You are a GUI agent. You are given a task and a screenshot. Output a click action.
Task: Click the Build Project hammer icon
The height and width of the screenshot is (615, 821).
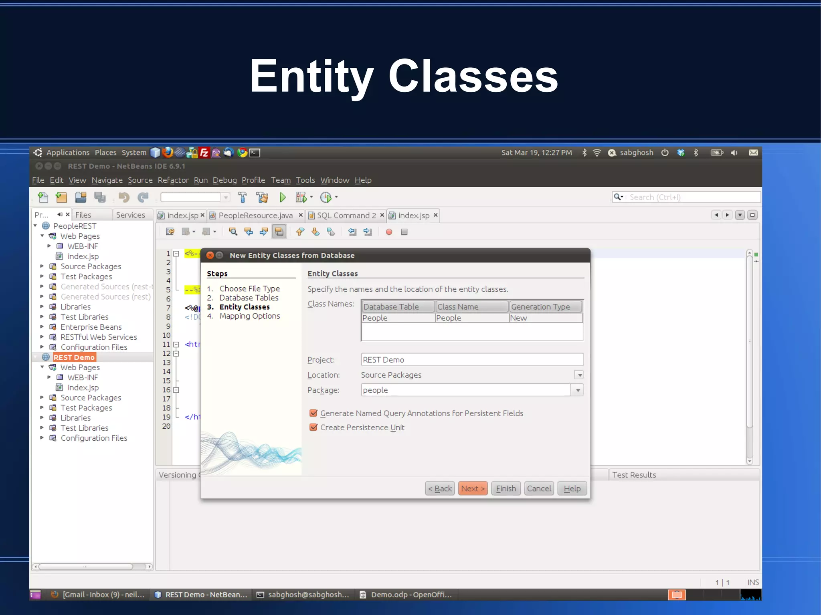click(242, 197)
